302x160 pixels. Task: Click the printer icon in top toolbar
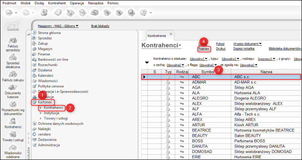(94, 13)
